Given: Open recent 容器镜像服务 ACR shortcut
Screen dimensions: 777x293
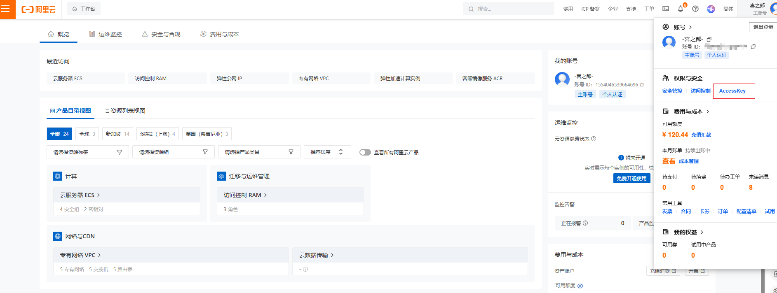Looking at the screenshot, I should 495,78.
